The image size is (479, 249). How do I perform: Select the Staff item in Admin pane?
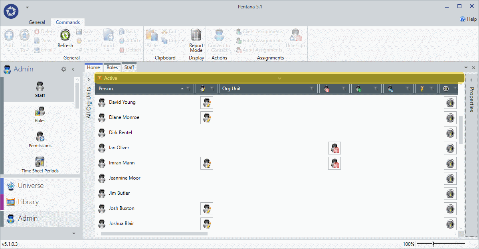(x=40, y=89)
